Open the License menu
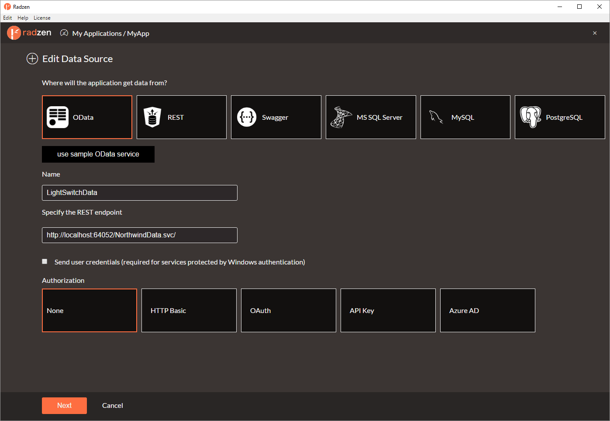 (x=42, y=18)
